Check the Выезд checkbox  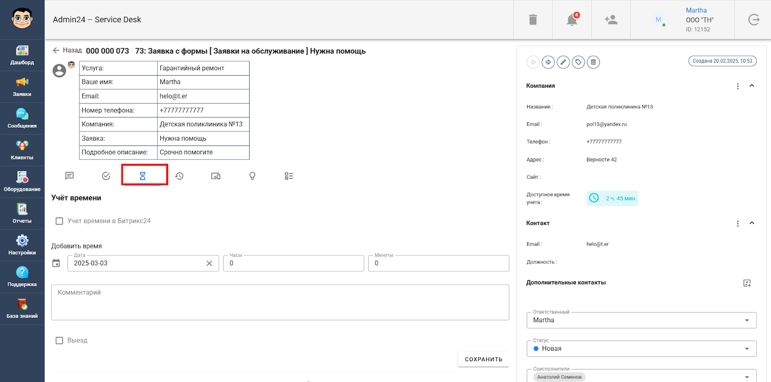click(x=59, y=341)
